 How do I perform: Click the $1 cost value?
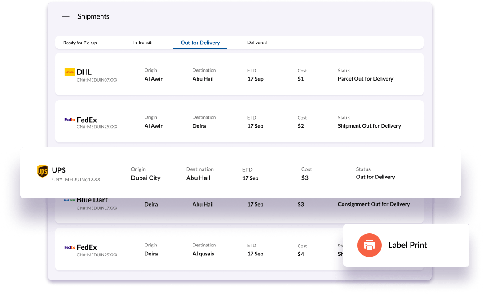tap(301, 79)
